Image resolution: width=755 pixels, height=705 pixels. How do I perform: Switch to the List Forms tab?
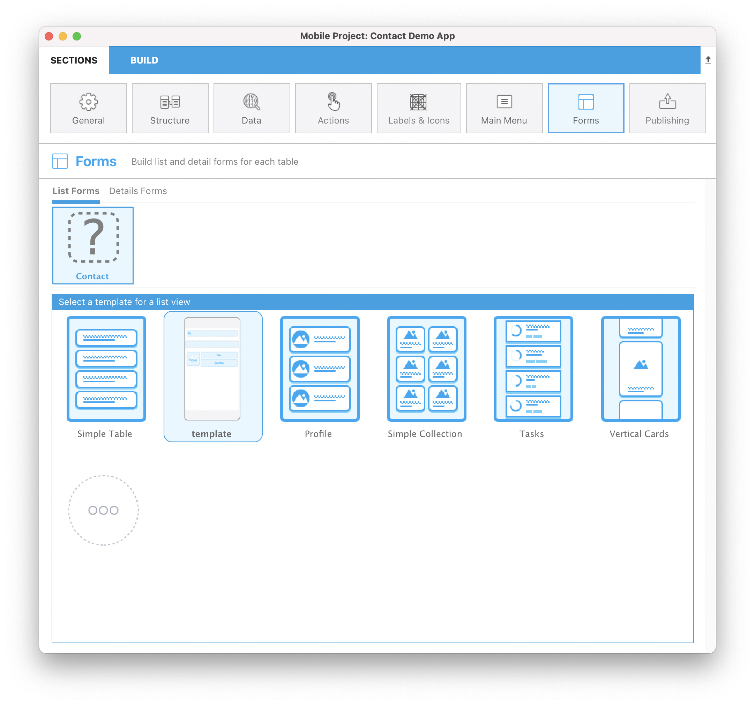pyautogui.click(x=75, y=191)
